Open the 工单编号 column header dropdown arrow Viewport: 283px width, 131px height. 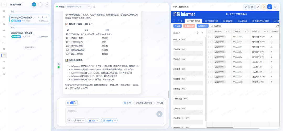pyautogui.click(x=248, y=32)
